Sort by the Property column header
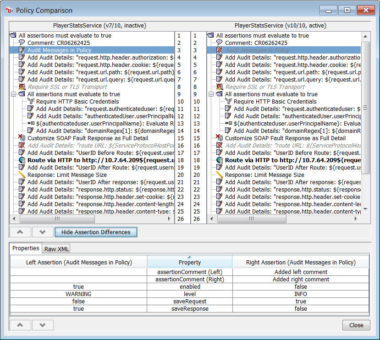Screen dimensions: 380x340 pos(189,262)
